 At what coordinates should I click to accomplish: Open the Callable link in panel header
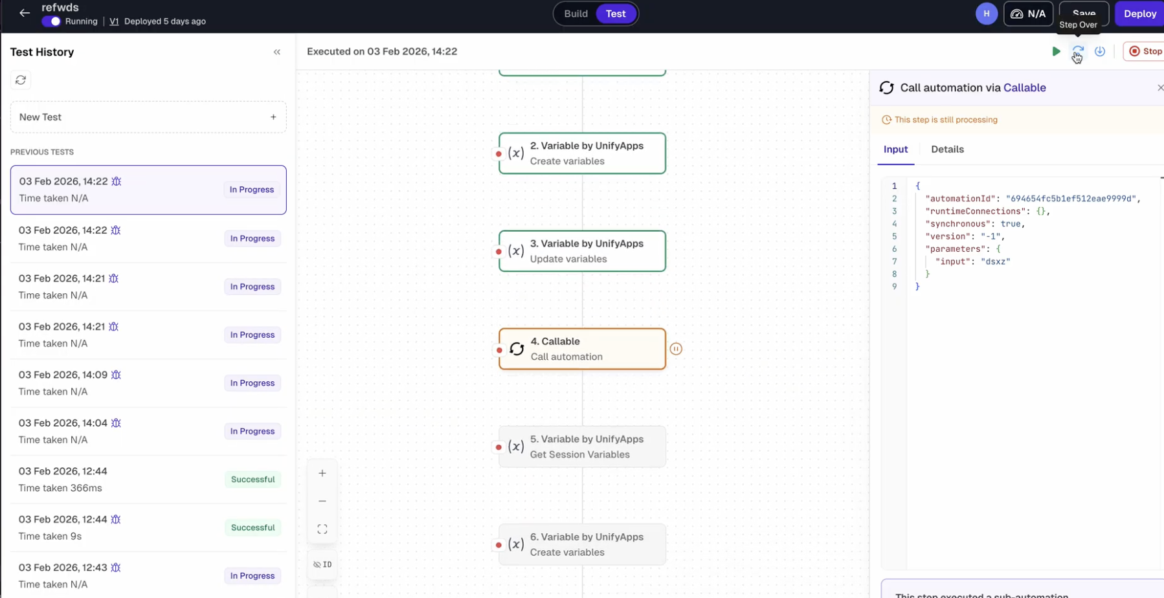pyautogui.click(x=1024, y=88)
